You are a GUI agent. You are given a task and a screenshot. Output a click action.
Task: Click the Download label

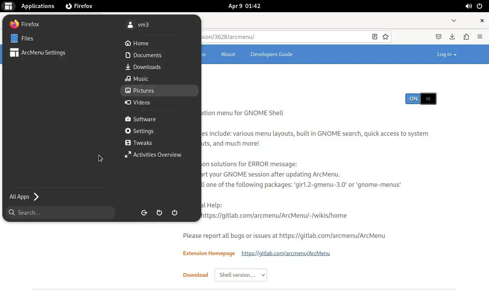pyautogui.click(x=196, y=275)
